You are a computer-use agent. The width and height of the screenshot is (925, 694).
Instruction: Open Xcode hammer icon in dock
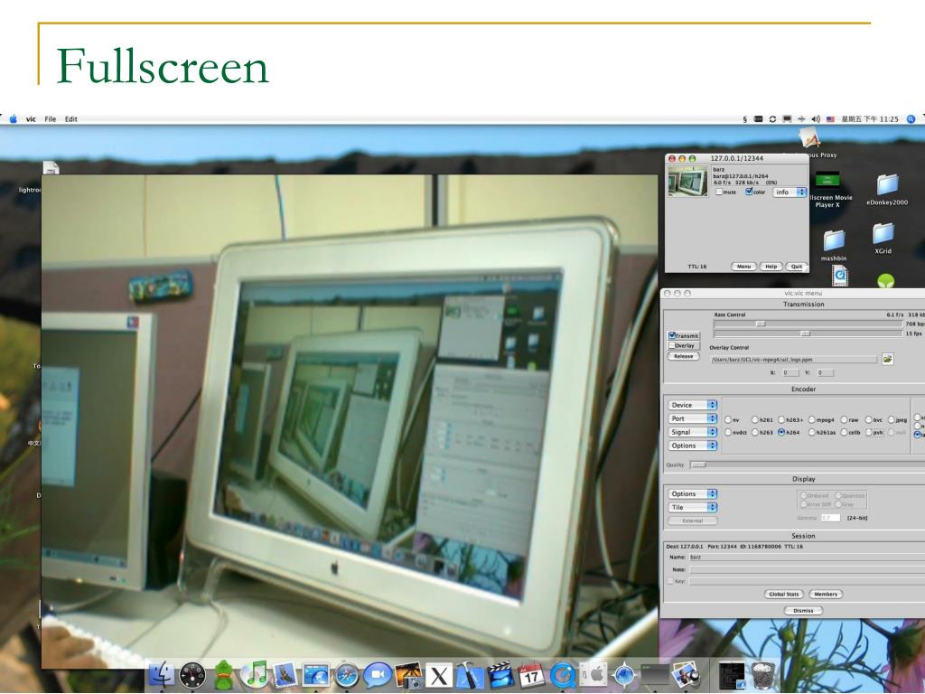(x=470, y=675)
